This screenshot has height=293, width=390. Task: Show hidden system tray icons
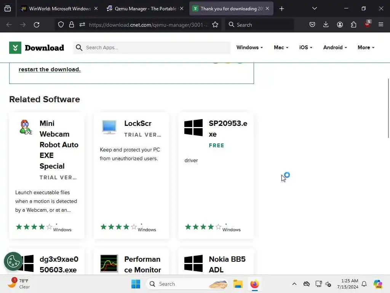click(294, 284)
